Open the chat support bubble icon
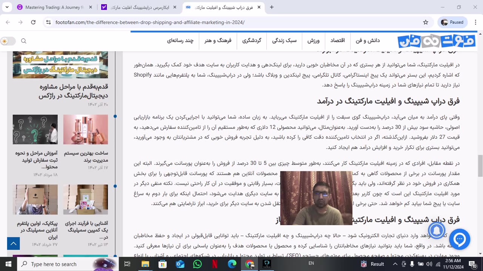Viewport: 483px width, 271px height. (460, 239)
